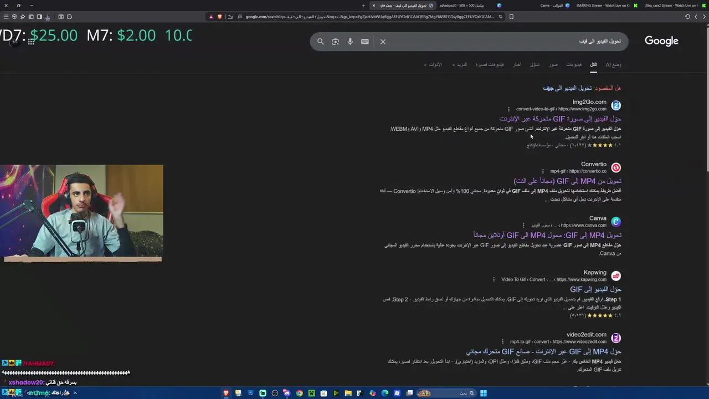The height and width of the screenshot is (399, 709).
Task: Open Brave browser from taskbar
Action: click(x=226, y=393)
